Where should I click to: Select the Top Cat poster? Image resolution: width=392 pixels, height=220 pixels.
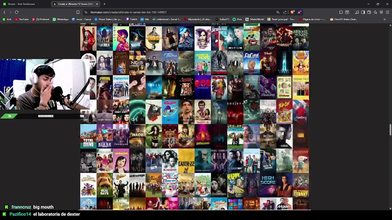pos(284,112)
